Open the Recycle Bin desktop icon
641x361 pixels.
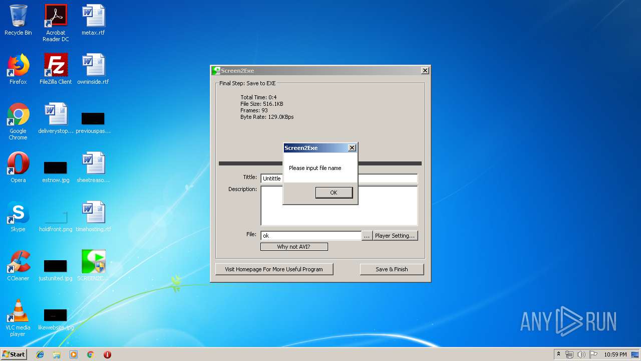[18, 20]
